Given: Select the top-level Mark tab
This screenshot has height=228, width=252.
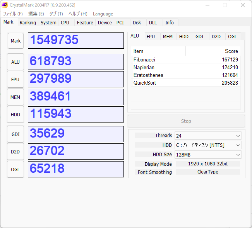Looking at the screenshot, I should click(x=9, y=22).
